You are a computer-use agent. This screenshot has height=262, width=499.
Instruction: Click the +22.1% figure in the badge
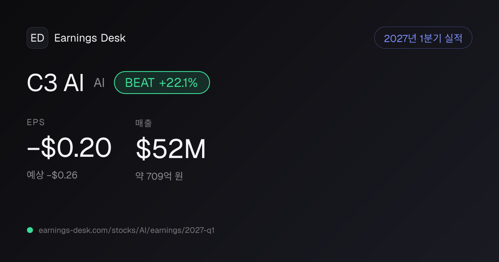[178, 83]
